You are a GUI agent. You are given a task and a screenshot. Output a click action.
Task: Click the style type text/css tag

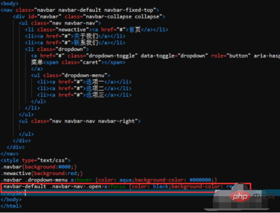tap(35, 161)
